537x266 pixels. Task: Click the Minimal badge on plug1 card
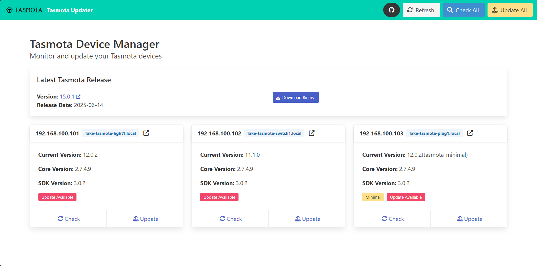373,197
